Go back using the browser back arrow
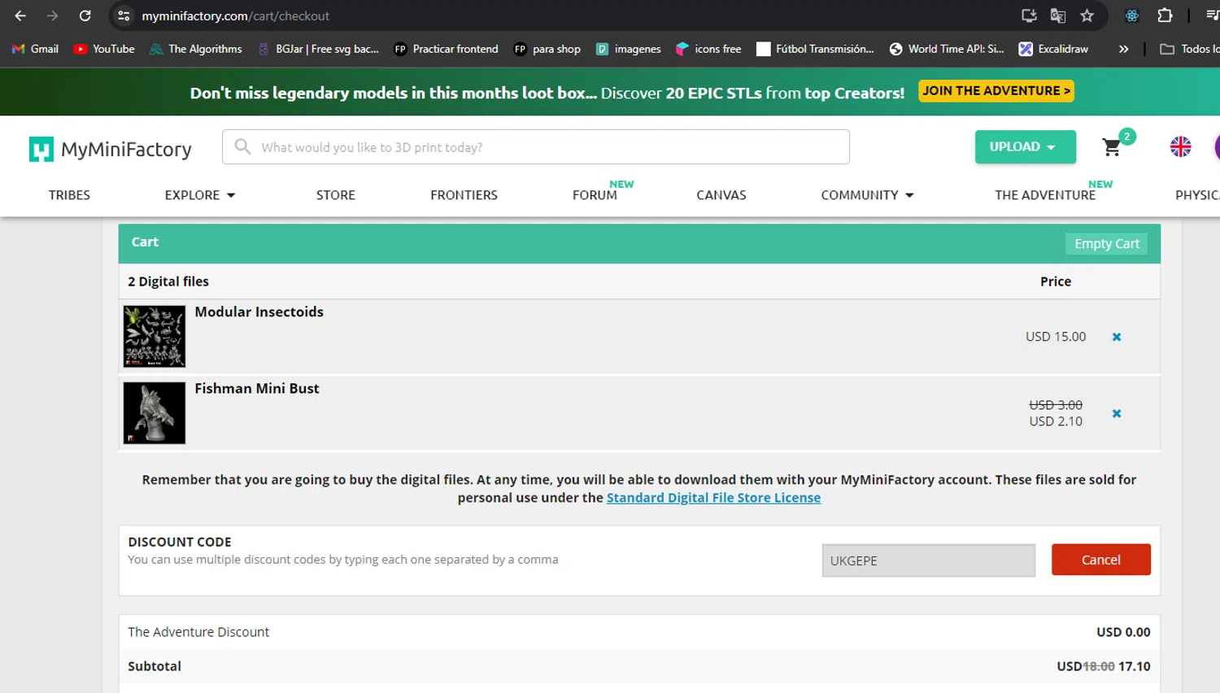The width and height of the screenshot is (1220, 693). (x=20, y=15)
